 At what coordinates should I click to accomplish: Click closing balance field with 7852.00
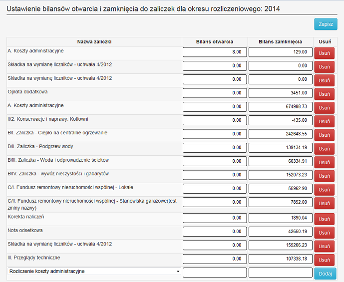click(281, 202)
